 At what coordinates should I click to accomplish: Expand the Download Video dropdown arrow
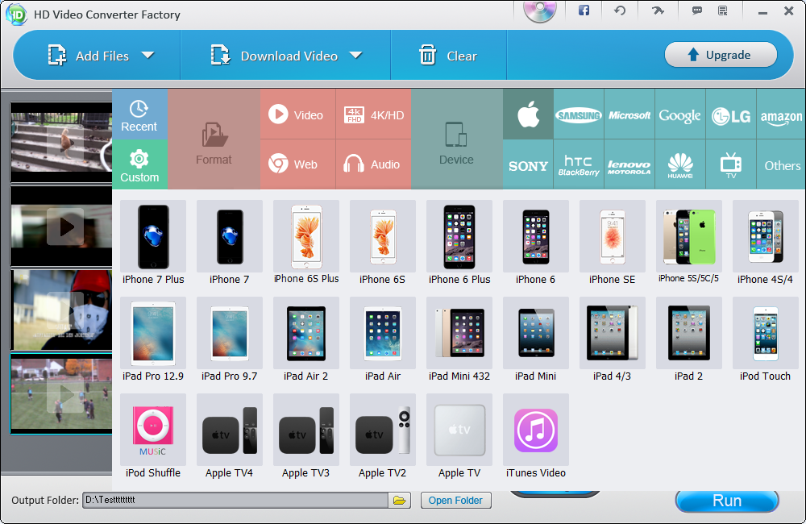[355, 55]
